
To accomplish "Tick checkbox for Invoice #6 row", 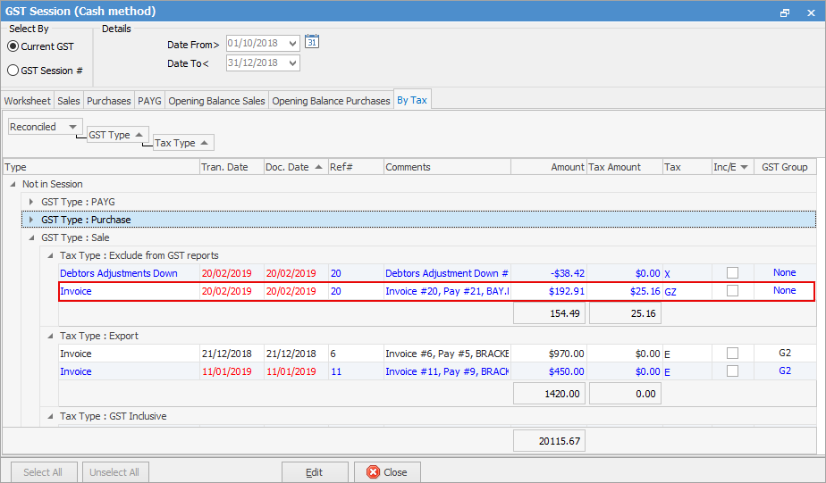I will [x=732, y=353].
